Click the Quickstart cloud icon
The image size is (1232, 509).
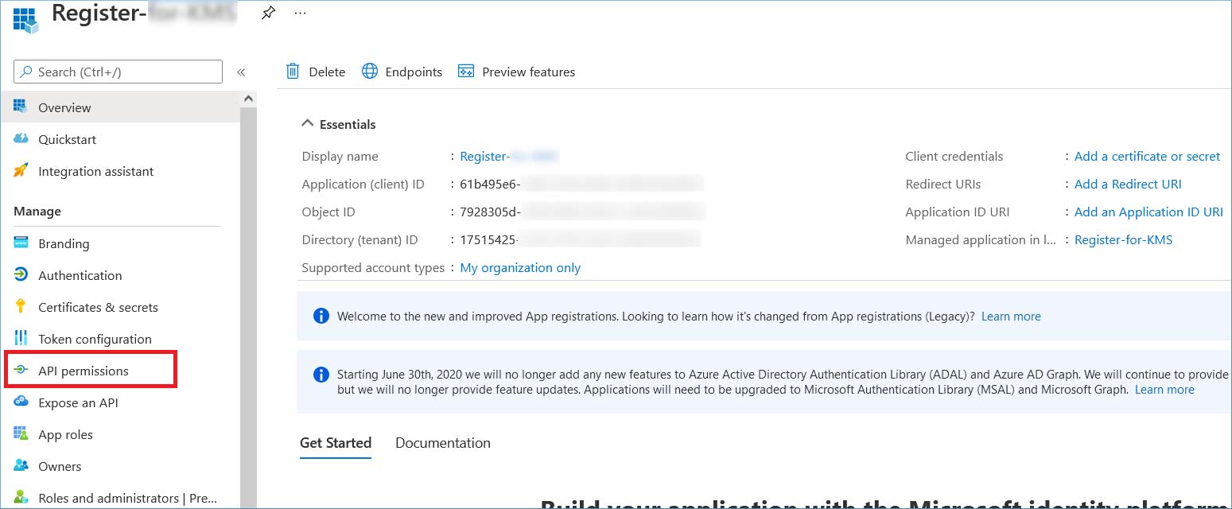click(x=21, y=139)
